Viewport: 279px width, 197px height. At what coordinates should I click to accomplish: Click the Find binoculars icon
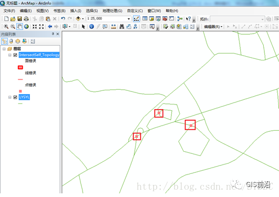click(122, 26)
